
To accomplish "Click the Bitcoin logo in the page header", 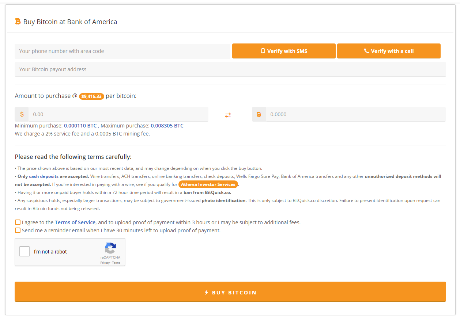I will 18,22.
